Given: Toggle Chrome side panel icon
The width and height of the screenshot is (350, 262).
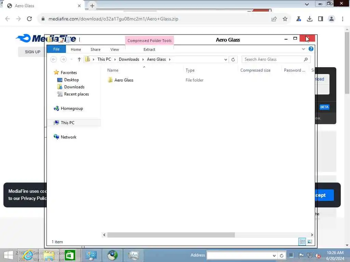Looking at the screenshot, I should coord(321,19).
